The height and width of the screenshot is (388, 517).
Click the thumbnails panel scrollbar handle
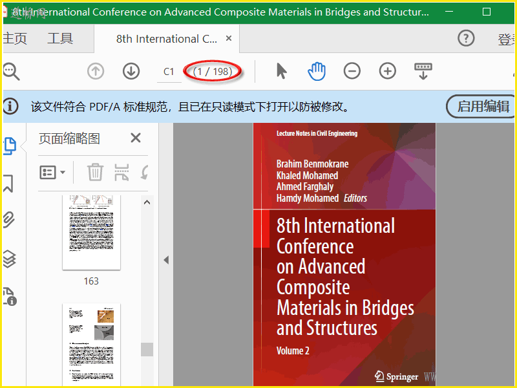(147, 349)
